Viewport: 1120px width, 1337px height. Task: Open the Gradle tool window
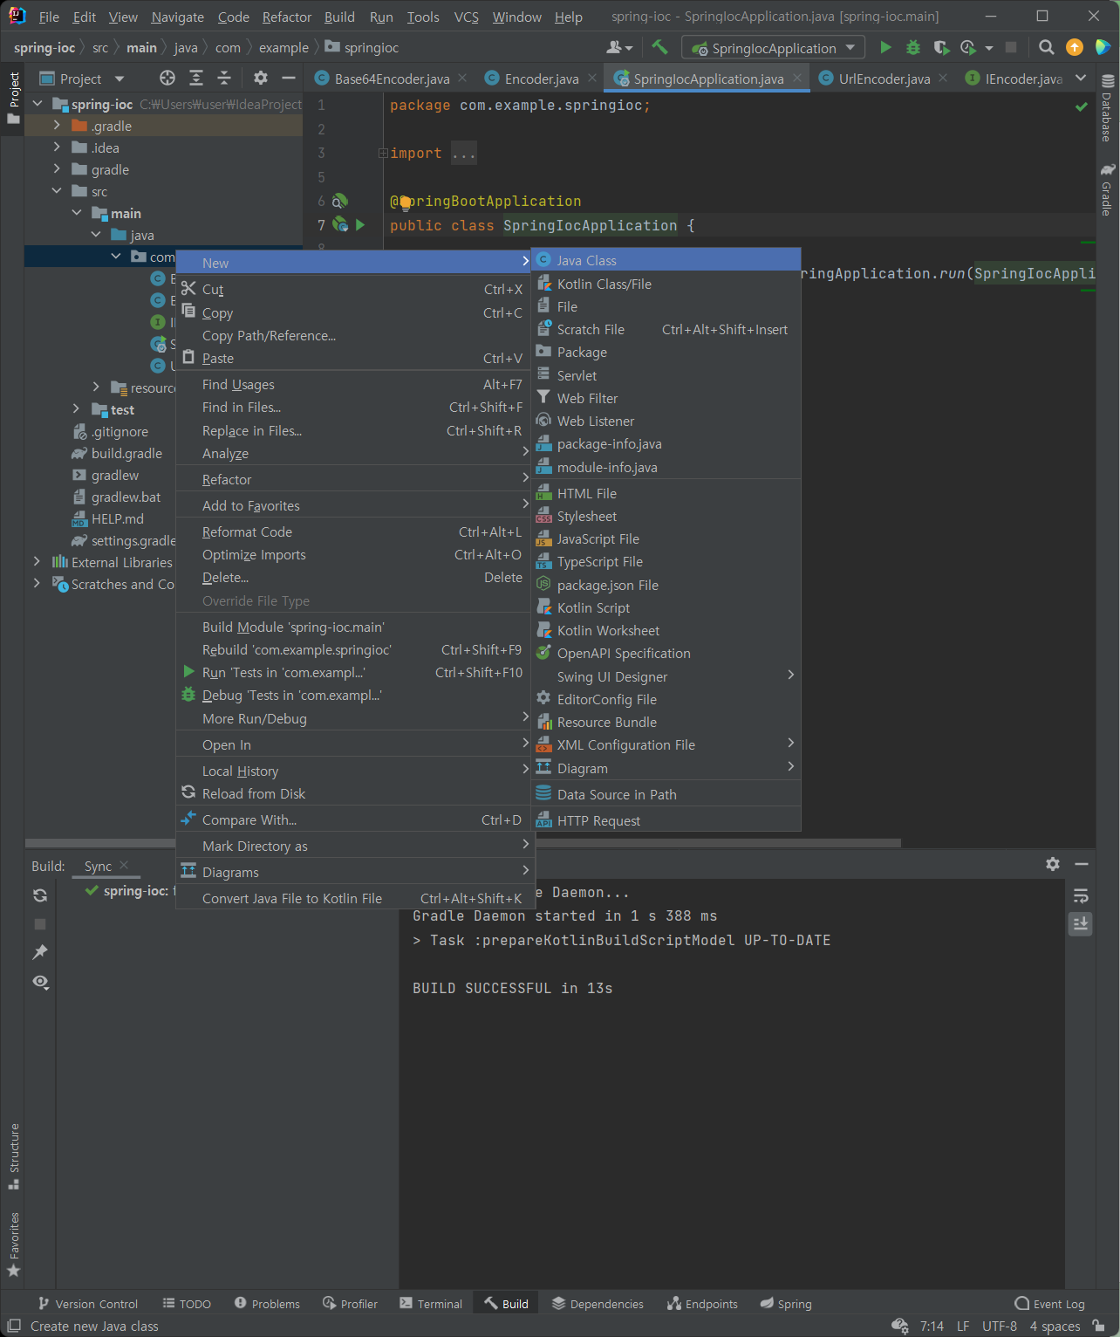(x=1108, y=189)
